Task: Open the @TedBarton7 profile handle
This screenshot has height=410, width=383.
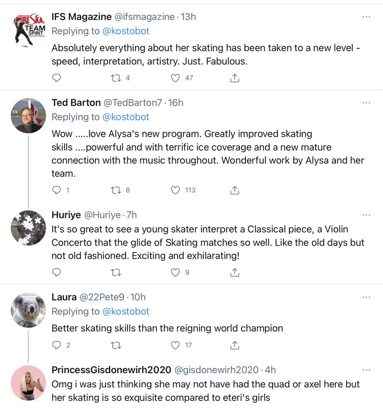Action: (x=133, y=103)
